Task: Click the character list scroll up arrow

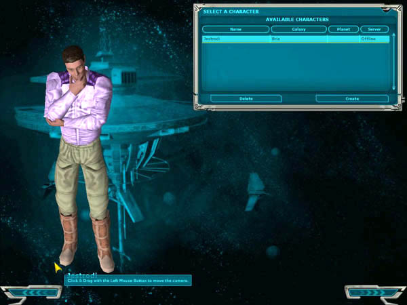Action: pyautogui.click(x=393, y=35)
